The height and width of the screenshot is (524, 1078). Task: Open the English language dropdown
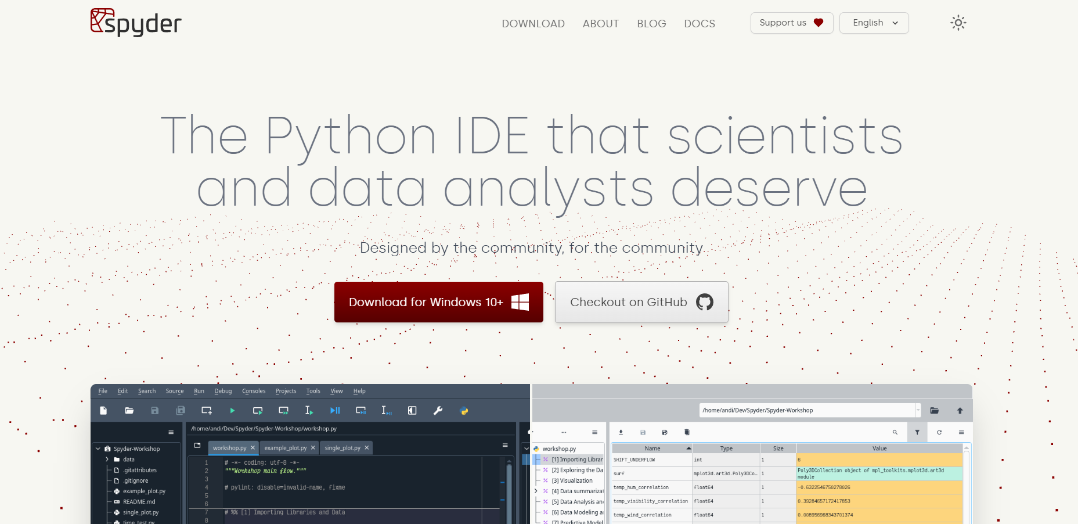coord(874,23)
